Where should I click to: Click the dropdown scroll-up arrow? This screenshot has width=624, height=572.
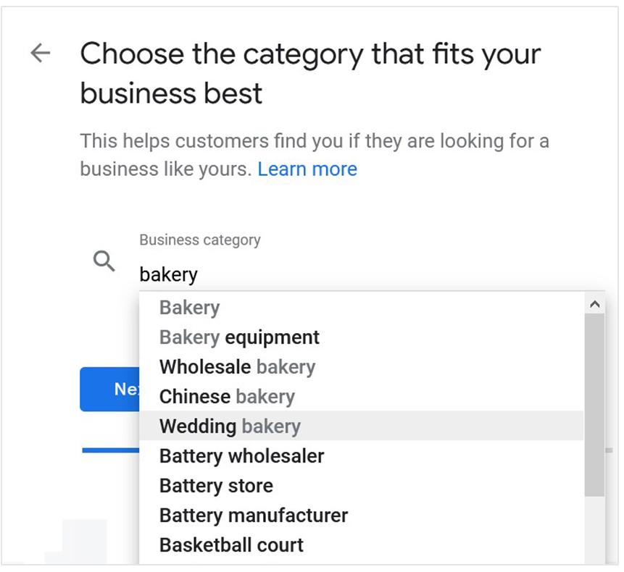coord(595,305)
